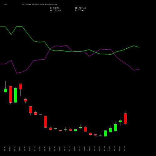The width and height of the screenshot is (156, 156).
Task: Select the 11 Dec date label
Action: pos(20,149)
